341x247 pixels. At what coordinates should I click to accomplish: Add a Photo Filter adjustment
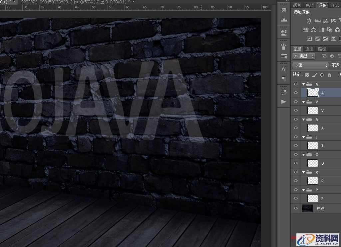(x=329, y=30)
